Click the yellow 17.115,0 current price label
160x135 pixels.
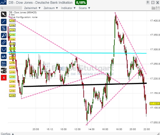(x=155, y=104)
